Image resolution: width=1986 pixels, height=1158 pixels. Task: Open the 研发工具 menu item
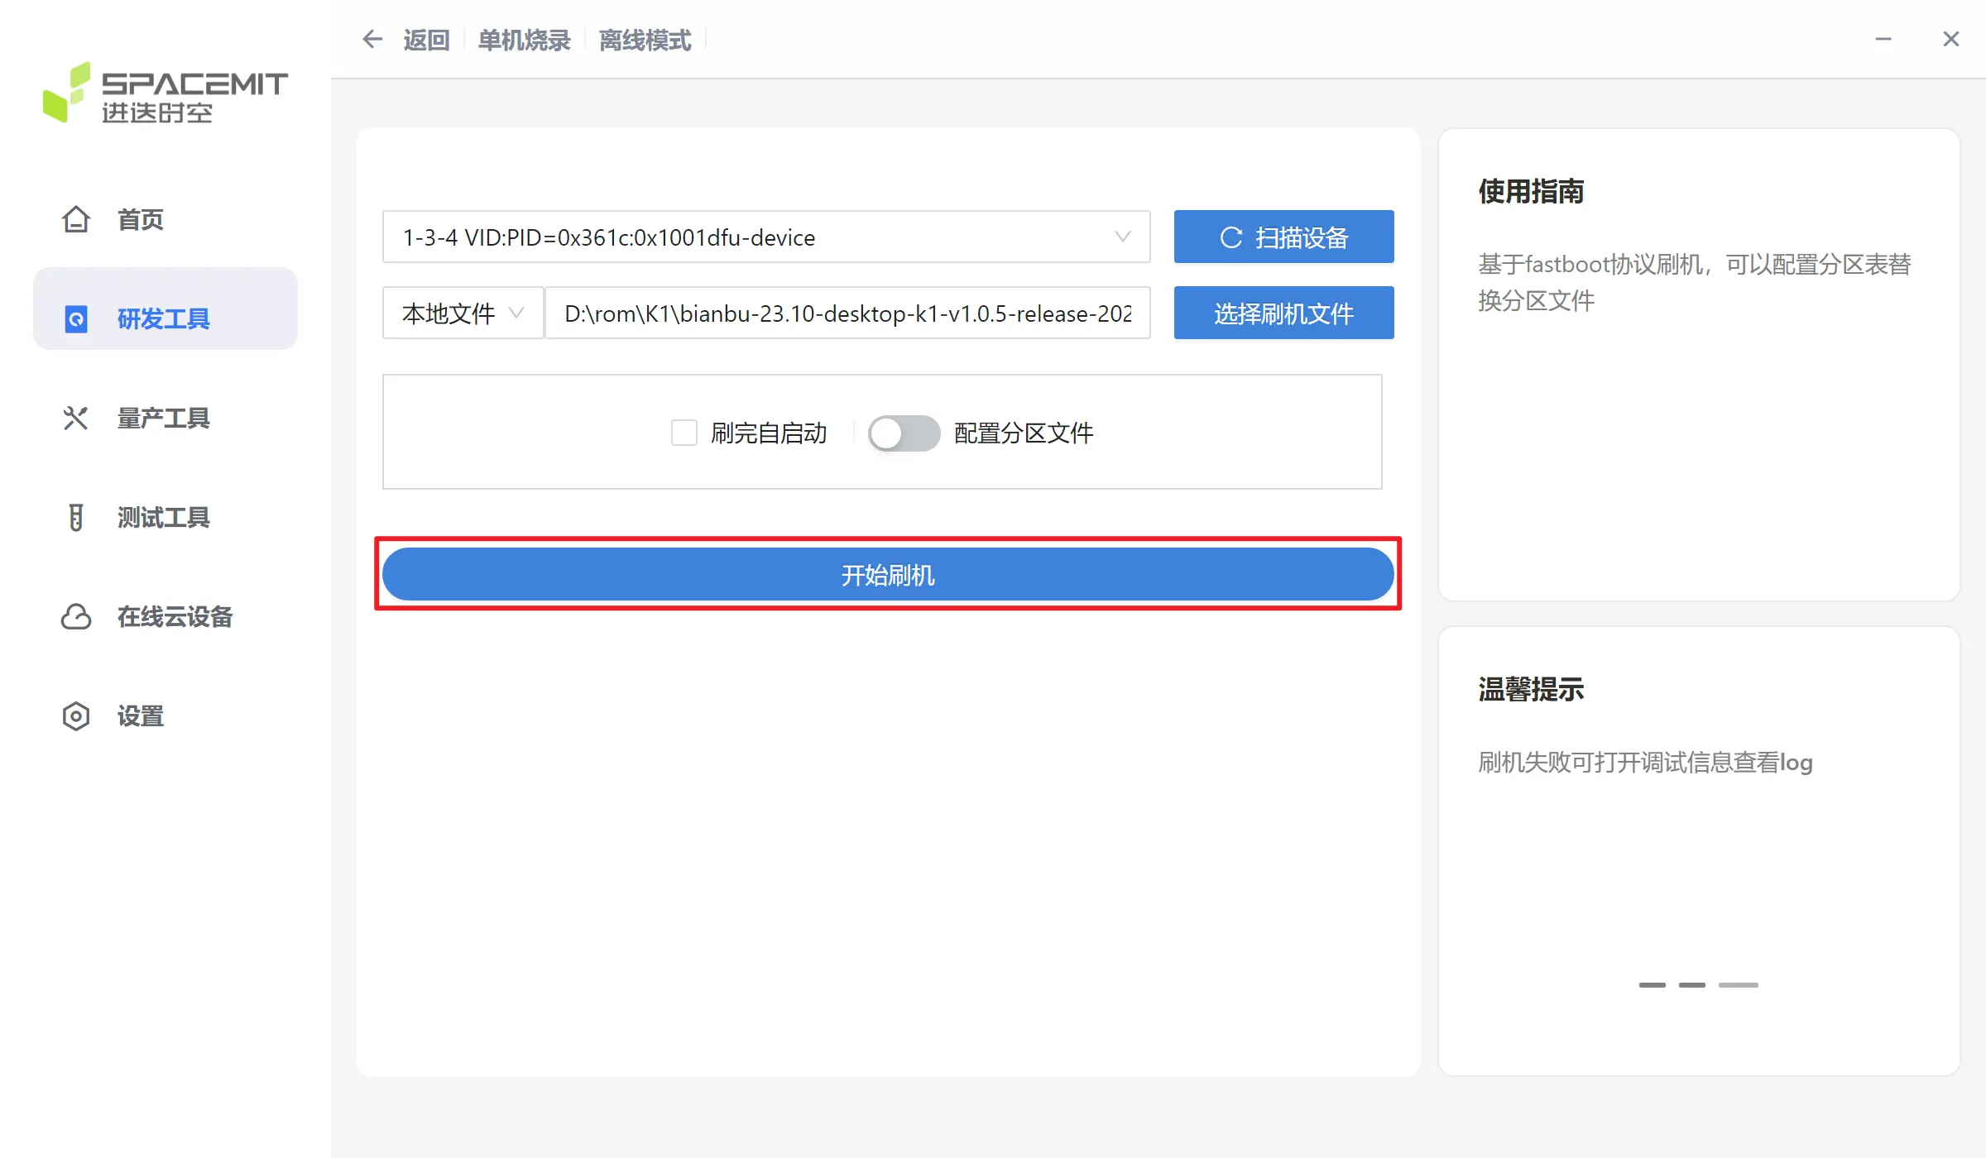165,309
